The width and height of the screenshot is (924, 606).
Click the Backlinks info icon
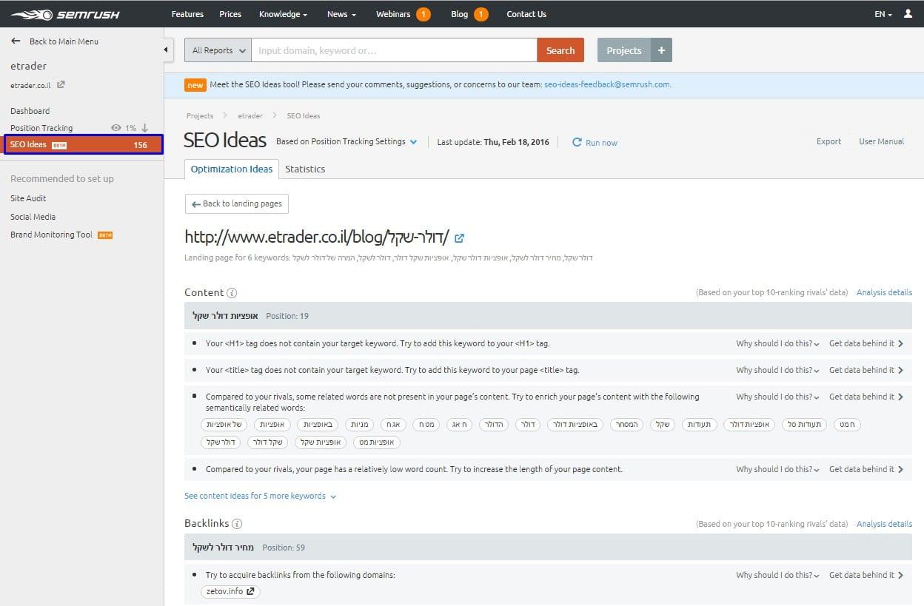pyautogui.click(x=237, y=524)
